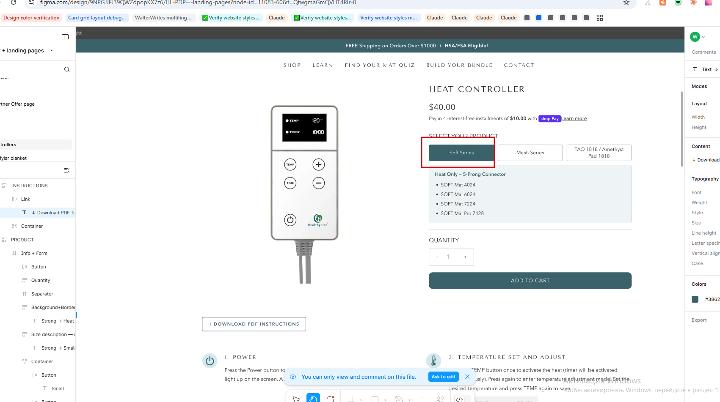Select the Soft Series option
720x402 pixels.
[461, 153]
